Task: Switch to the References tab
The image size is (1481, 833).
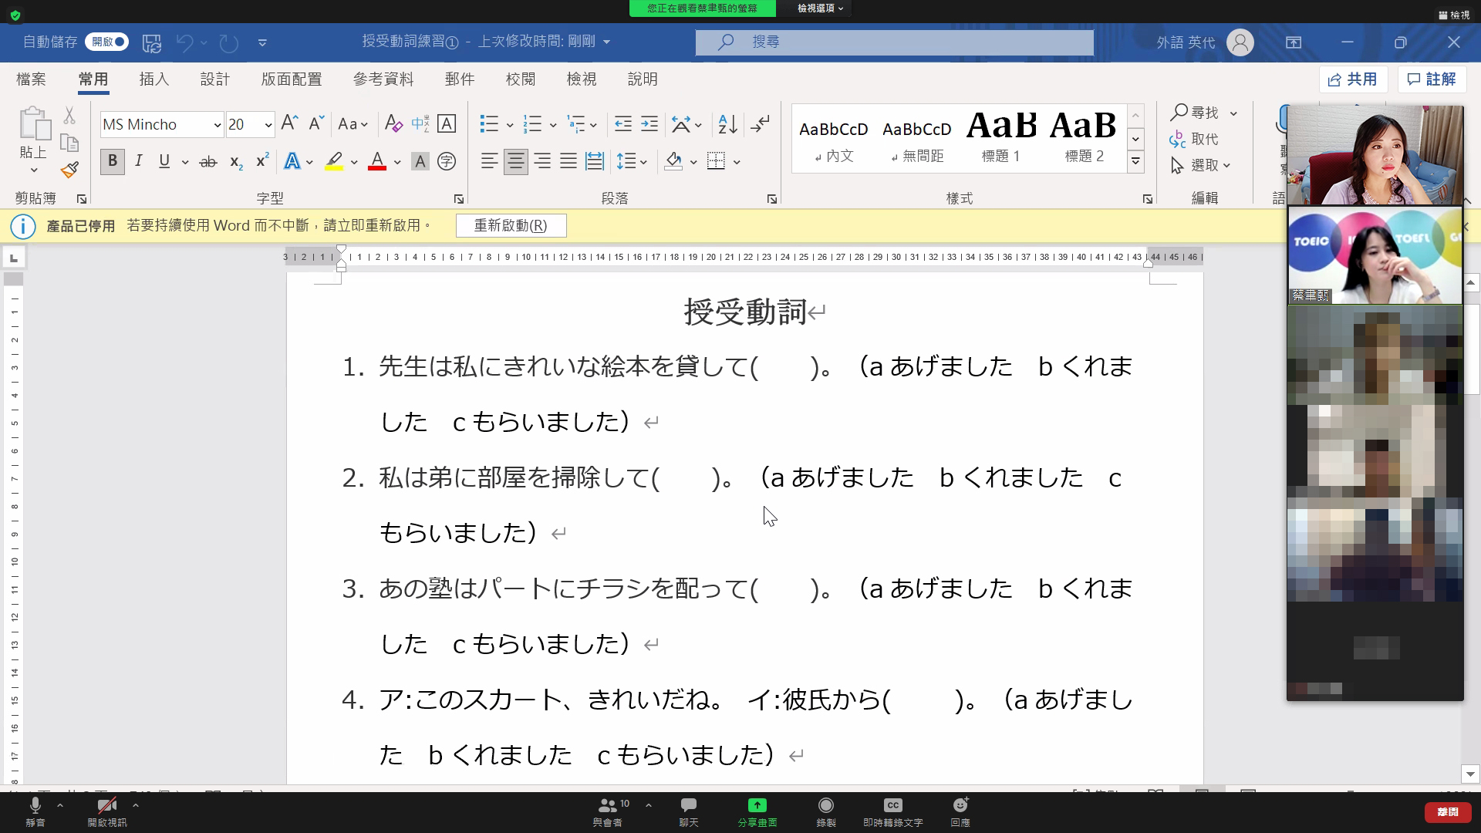Action: (383, 79)
